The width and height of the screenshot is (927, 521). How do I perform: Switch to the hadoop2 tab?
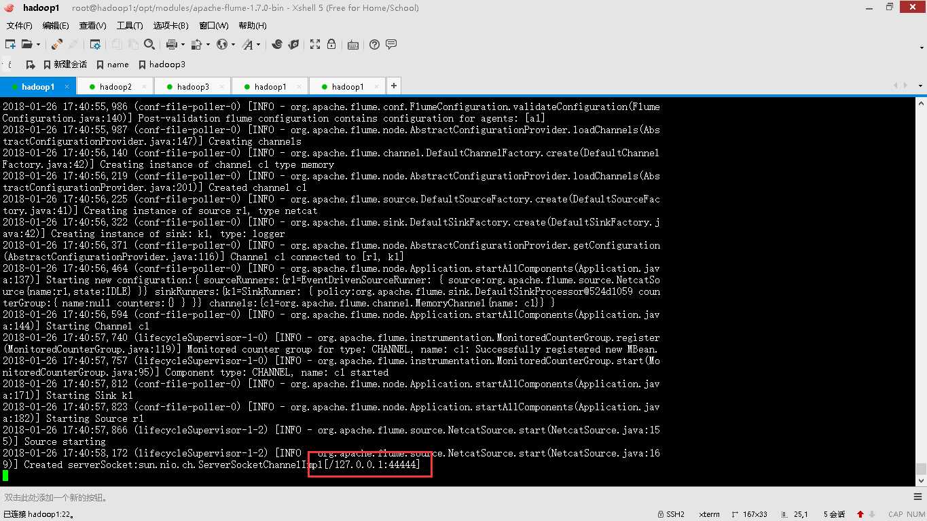click(115, 86)
